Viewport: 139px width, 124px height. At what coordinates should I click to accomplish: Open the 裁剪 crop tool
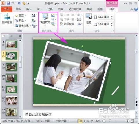[89, 20]
